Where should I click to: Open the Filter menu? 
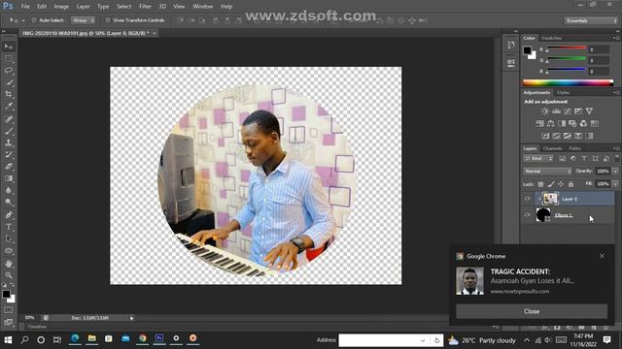[x=145, y=7]
